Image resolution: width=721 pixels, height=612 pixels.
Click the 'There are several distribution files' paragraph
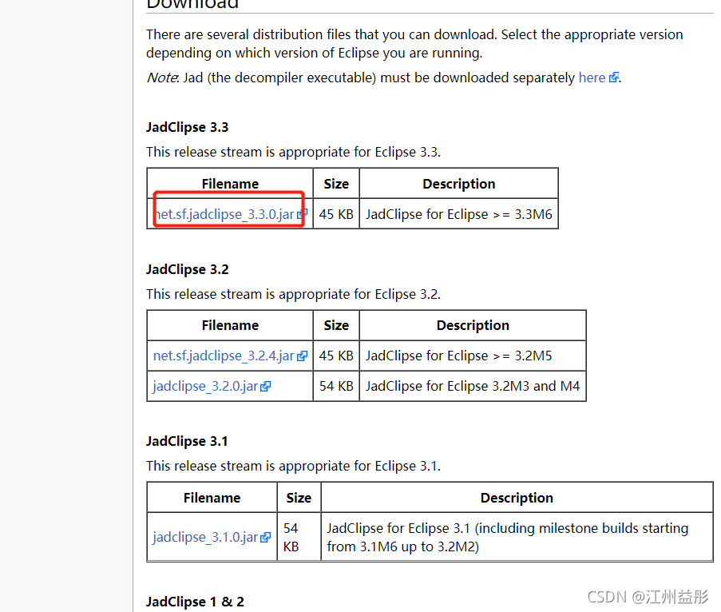(414, 44)
